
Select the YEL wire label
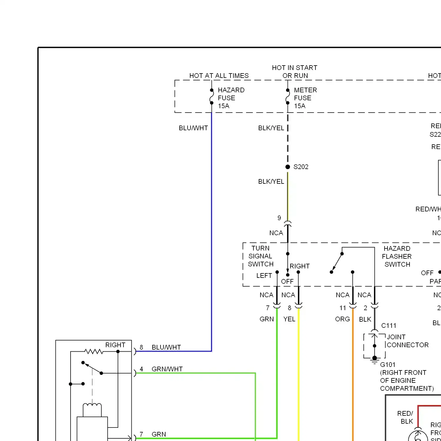pyautogui.click(x=289, y=319)
